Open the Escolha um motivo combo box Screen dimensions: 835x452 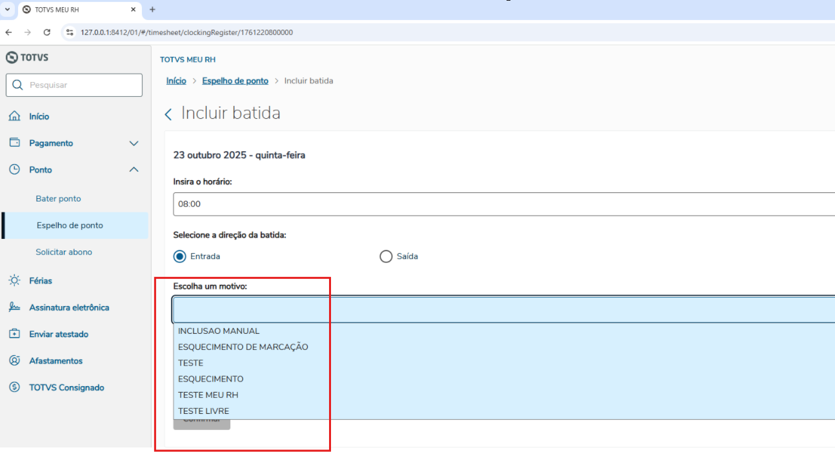503,309
